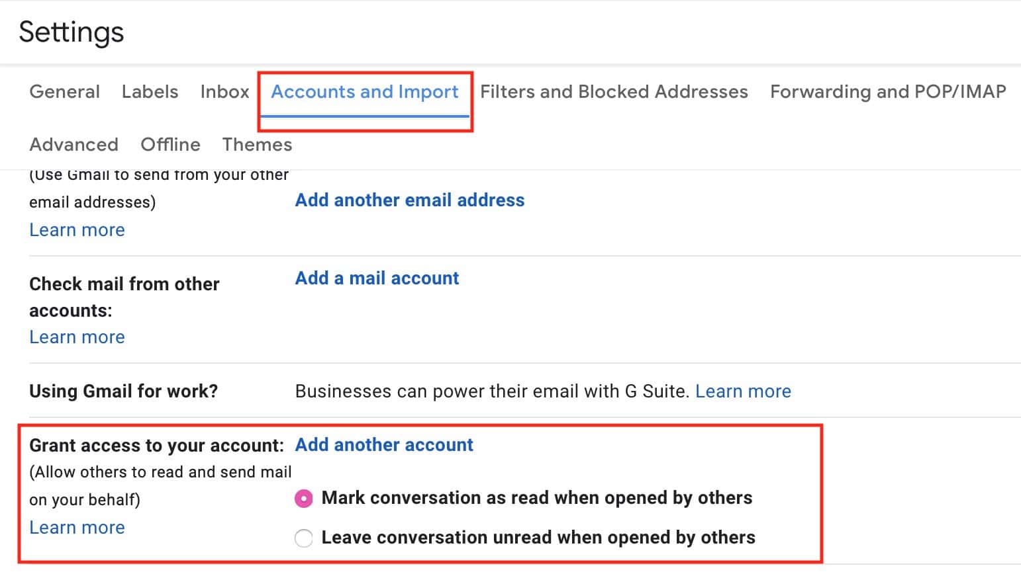Screen dimensions: 1021x574
Task: Open the Themes tab
Action: point(257,144)
